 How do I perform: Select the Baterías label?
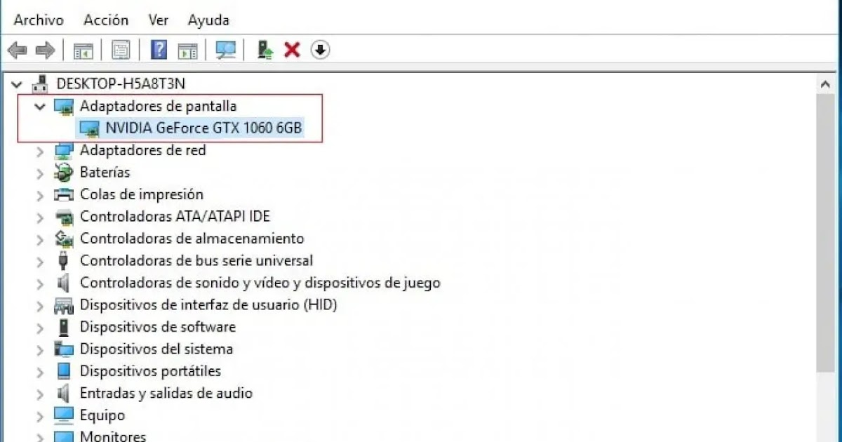(x=105, y=172)
